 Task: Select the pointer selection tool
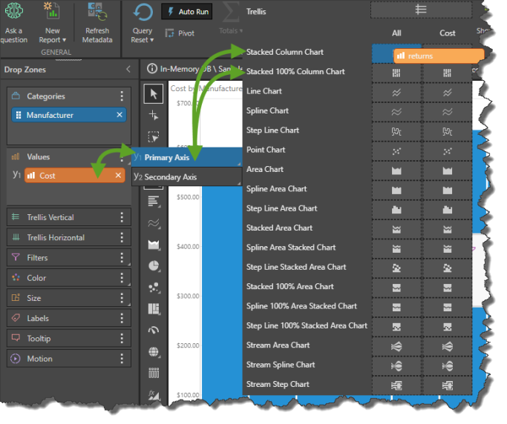tap(154, 93)
